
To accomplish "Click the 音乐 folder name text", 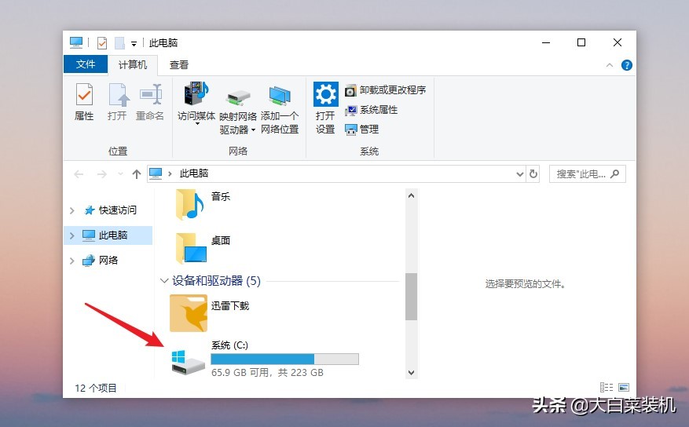I will 221,196.
